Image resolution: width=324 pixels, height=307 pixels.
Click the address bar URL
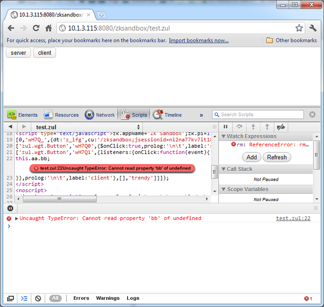119,28
